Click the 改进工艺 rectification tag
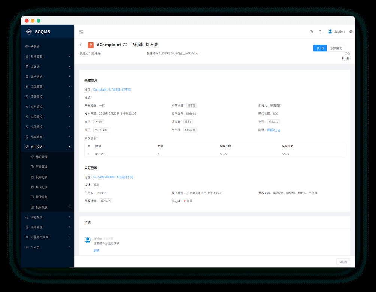The width and height of the screenshot is (376, 292). point(106,201)
